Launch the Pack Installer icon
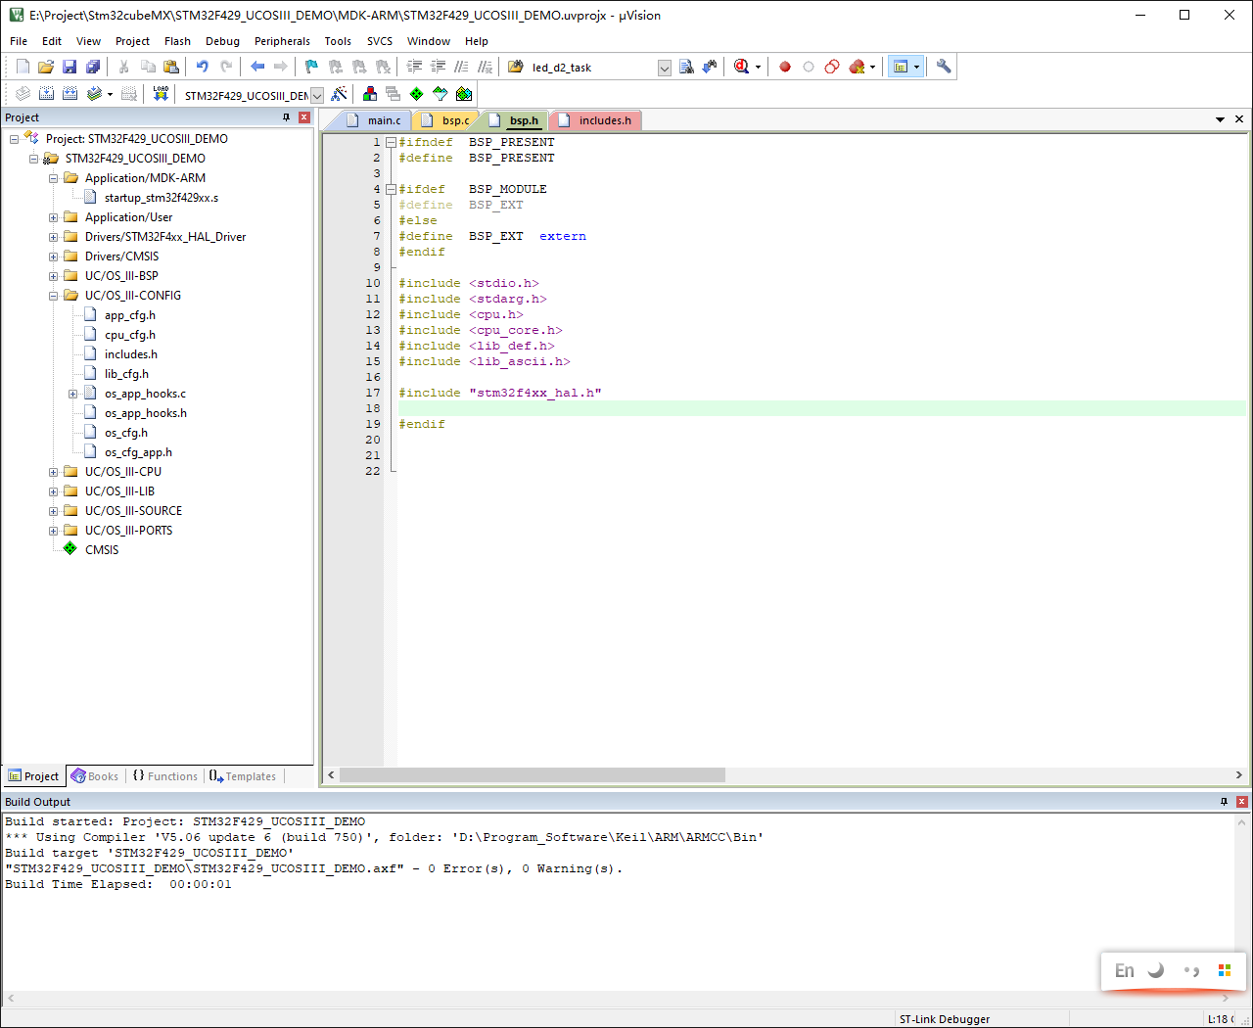Screen dimensions: 1253x1028 (x=464, y=94)
